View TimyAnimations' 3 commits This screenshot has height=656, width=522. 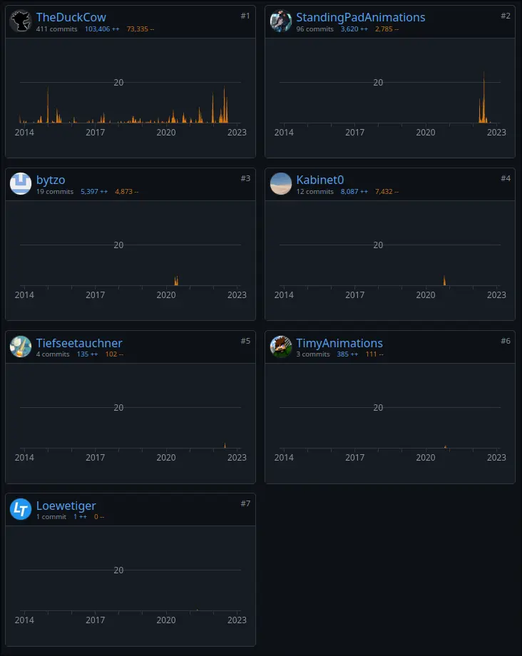pyautogui.click(x=313, y=354)
